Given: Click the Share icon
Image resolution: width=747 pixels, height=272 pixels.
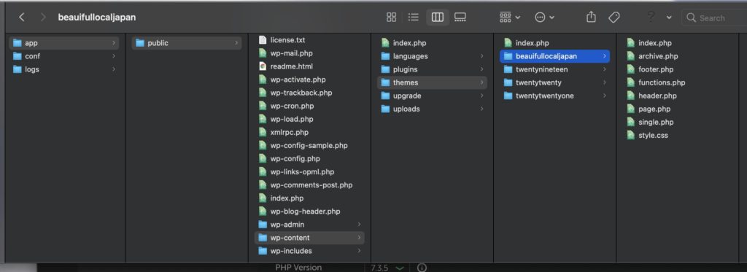Looking at the screenshot, I should 591,18.
